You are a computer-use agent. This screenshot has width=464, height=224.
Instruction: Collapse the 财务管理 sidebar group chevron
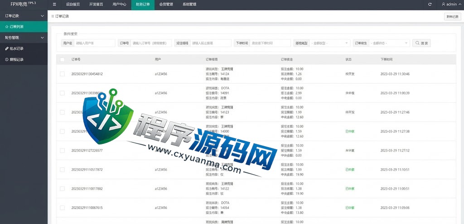pyautogui.click(x=42, y=38)
